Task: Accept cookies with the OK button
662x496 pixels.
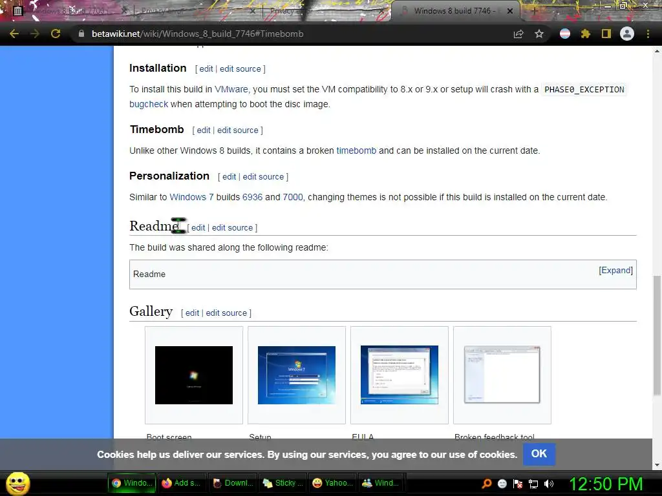Action: (539, 454)
